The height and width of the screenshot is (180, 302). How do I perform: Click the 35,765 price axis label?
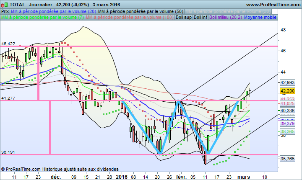[287, 159]
